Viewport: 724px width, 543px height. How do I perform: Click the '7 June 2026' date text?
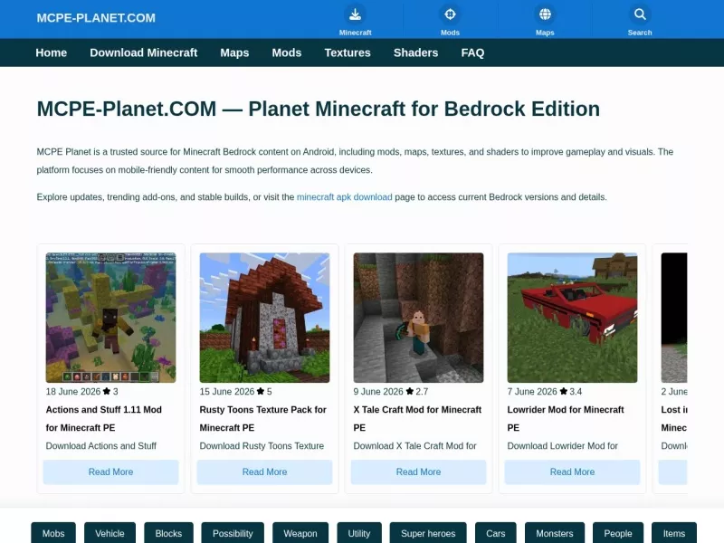tap(532, 392)
